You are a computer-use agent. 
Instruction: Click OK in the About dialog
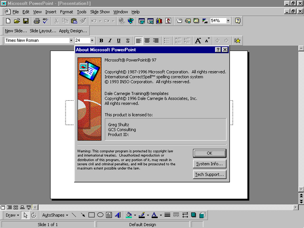[x=209, y=153]
